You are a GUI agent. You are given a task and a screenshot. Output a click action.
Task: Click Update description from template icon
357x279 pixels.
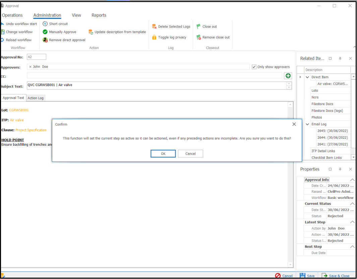[91, 32]
